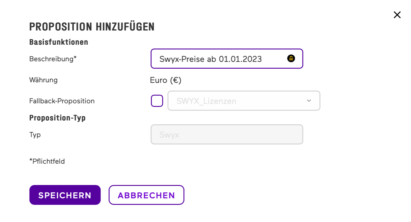This screenshot has width=411, height=222.
Task: Click the "Typ" label
Action: (x=35, y=135)
